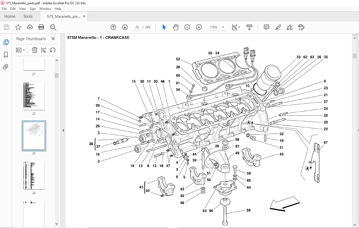Select the highlight text pen tool
The image size is (359, 228).
pos(278,27)
